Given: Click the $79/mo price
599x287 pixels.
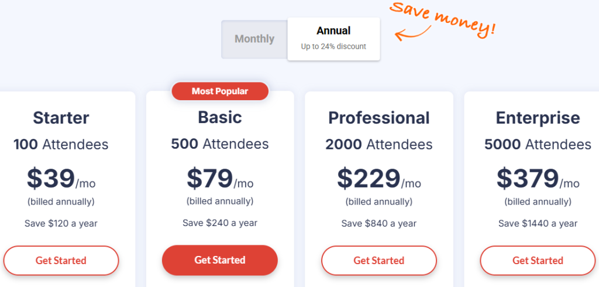Looking at the screenshot, I should click(x=220, y=178).
